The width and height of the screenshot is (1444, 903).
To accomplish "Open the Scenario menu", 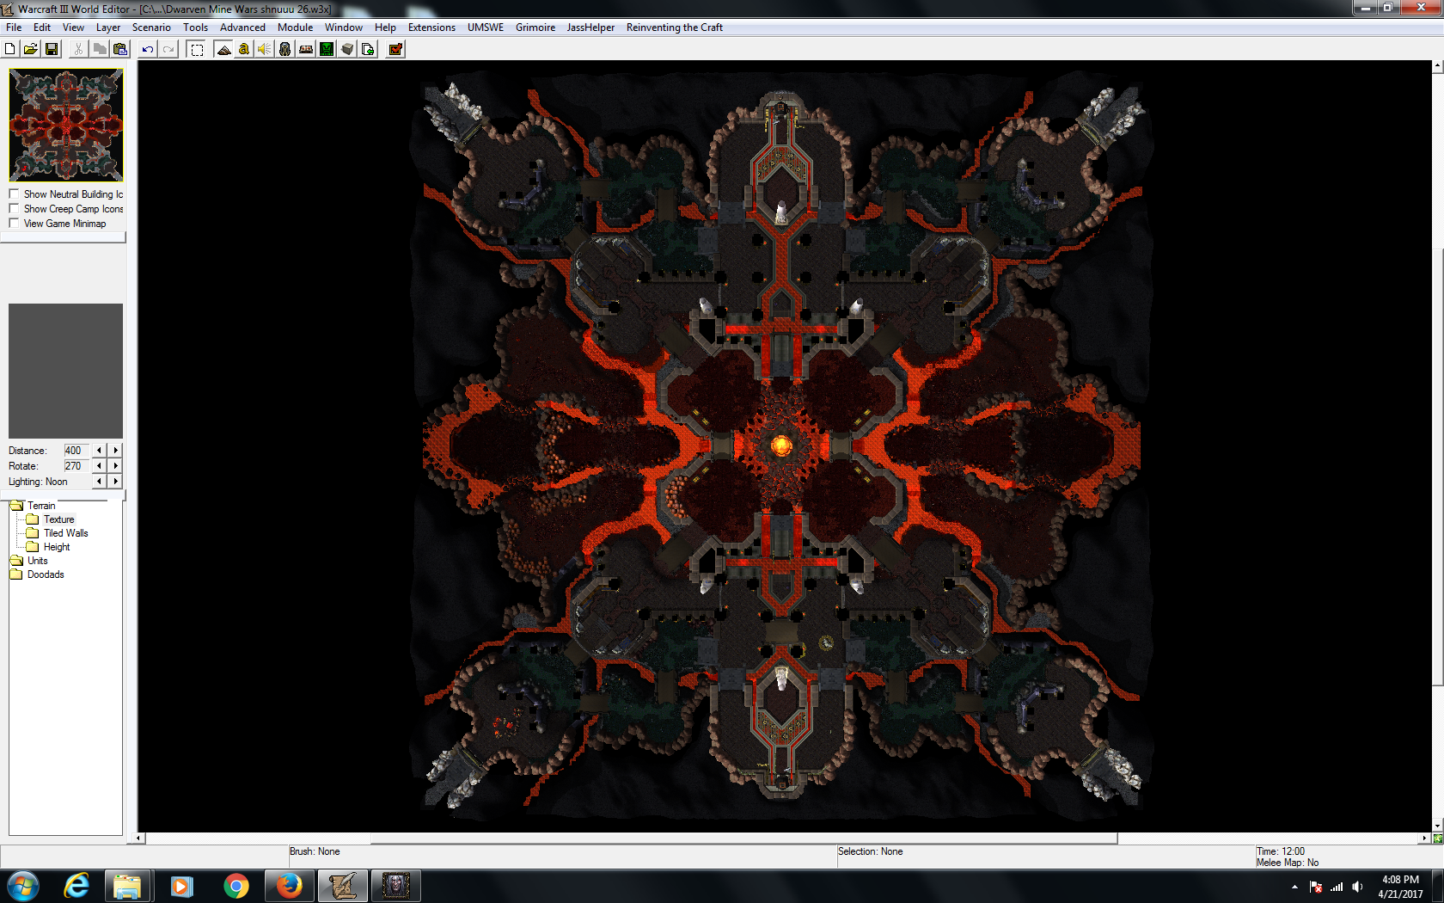I will (x=151, y=28).
